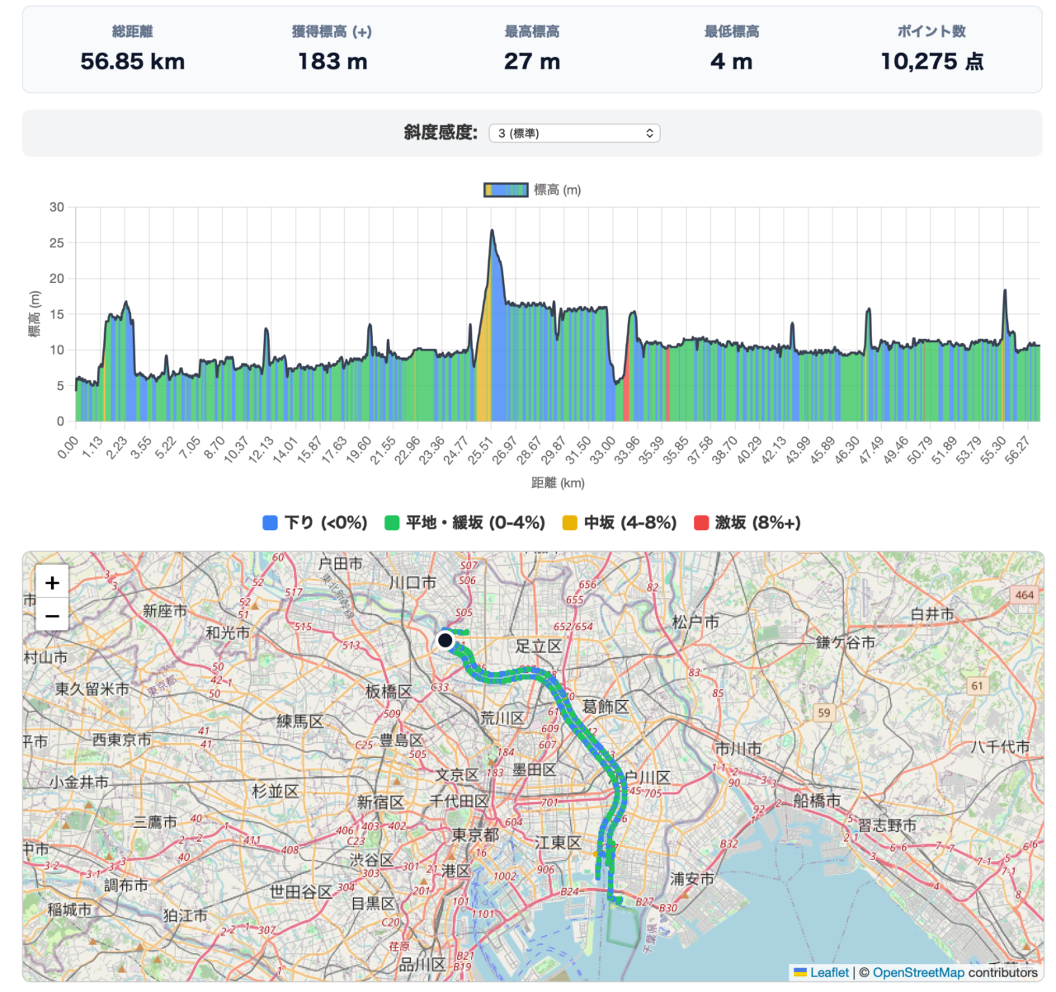Screen dimensions: 1056x992
Task: Zoom out of the map
Action: click(x=52, y=615)
